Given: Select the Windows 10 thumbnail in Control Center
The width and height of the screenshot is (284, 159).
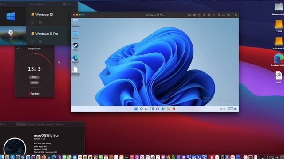Looking at the screenshot, I should point(13,16).
